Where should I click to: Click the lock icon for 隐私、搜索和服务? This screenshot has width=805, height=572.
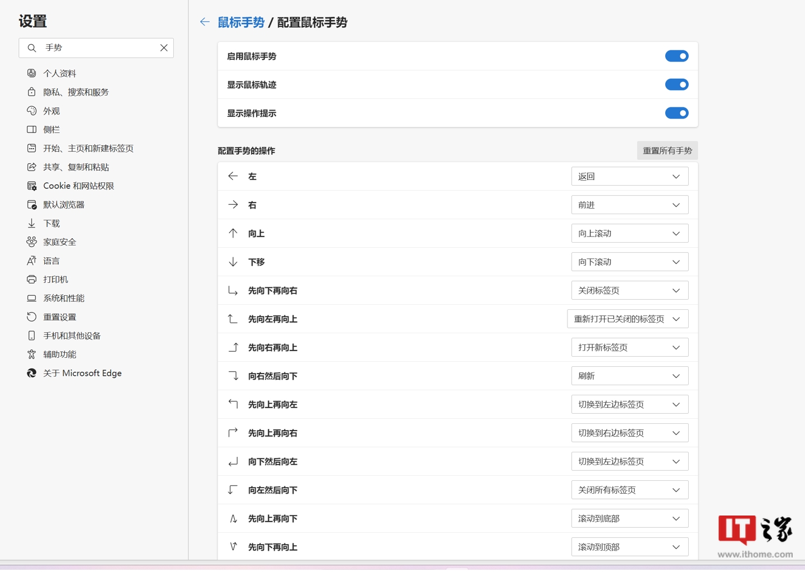tap(32, 92)
